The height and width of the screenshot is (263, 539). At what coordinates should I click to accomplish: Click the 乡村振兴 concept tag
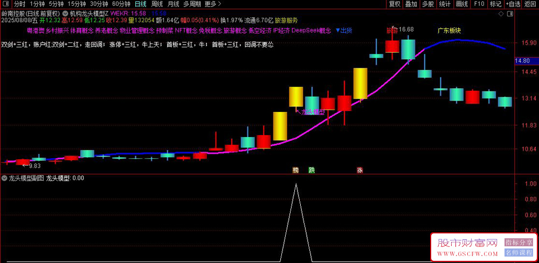coord(57,31)
